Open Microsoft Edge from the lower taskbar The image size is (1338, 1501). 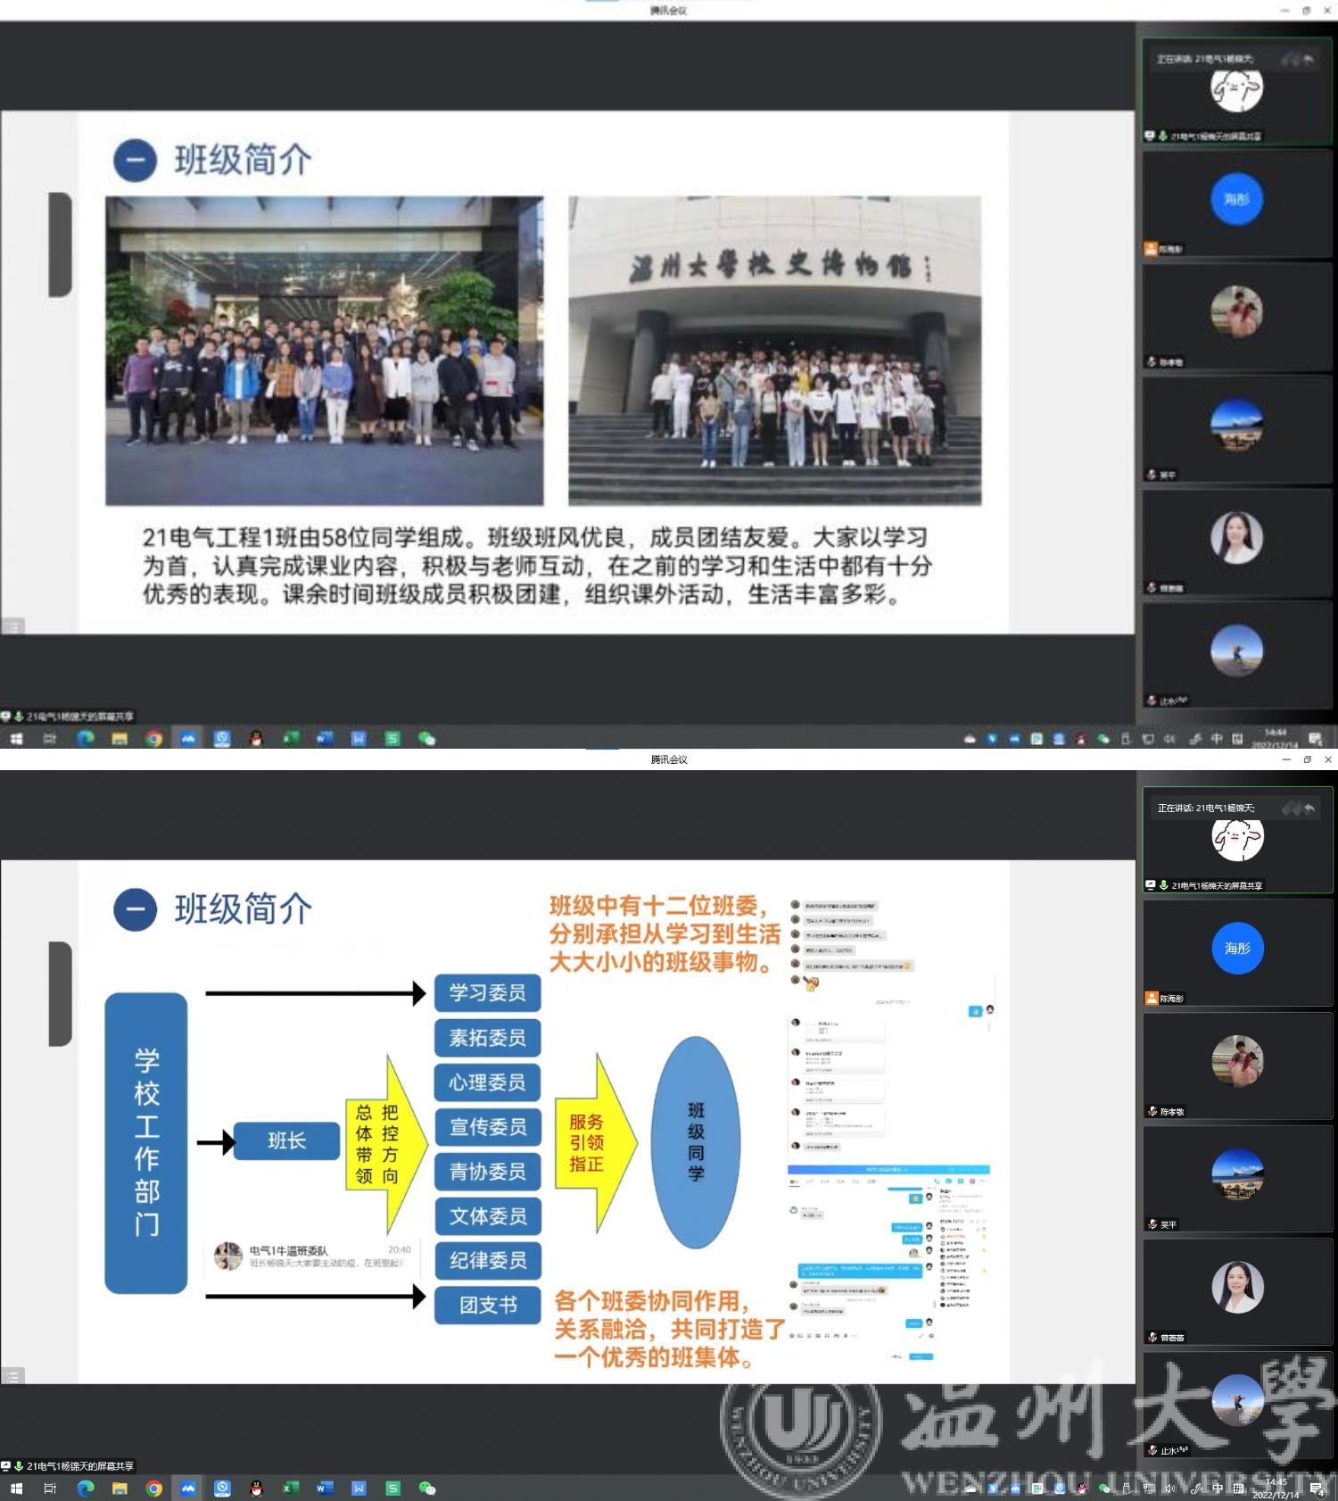[x=86, y=1488]
